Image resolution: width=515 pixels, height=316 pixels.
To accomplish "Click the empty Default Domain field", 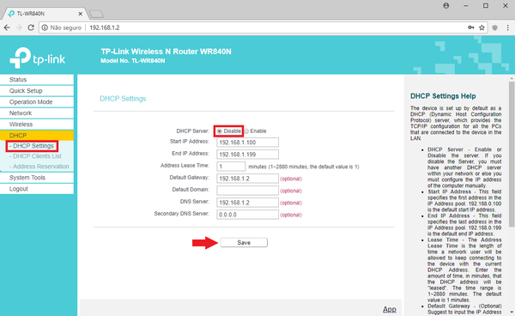I will tap(248, 191).
